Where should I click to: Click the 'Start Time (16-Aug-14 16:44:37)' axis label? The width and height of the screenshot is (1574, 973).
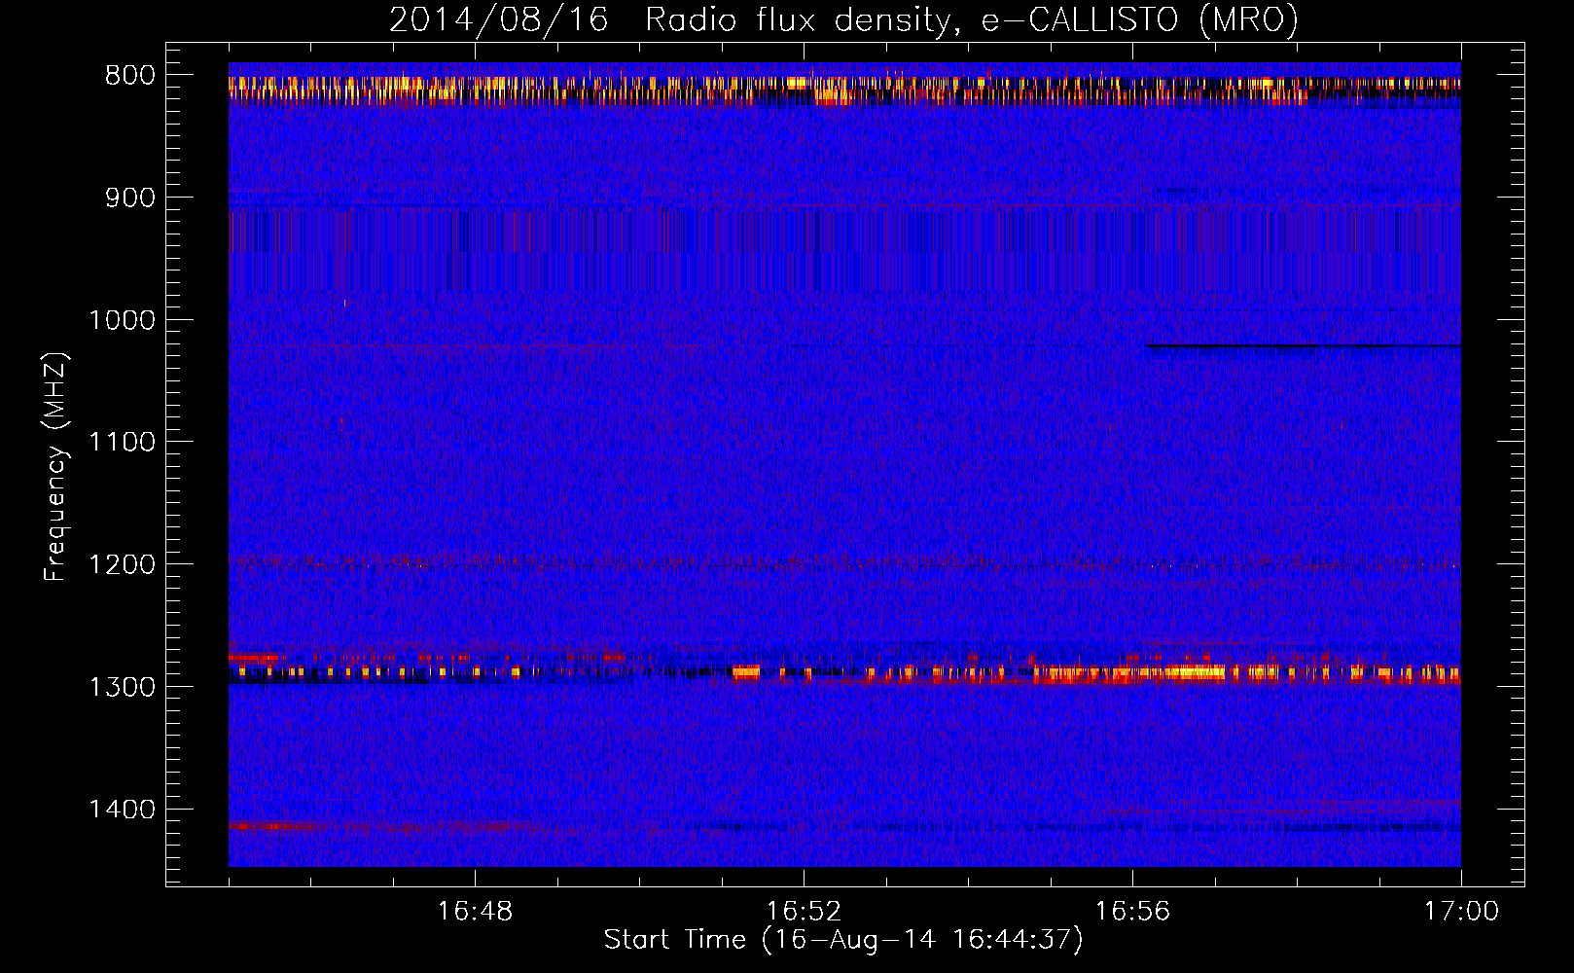[x=843, y=940]
